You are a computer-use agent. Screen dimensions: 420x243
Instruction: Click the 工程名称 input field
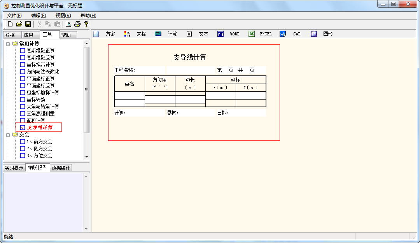(x=150, y=70)
